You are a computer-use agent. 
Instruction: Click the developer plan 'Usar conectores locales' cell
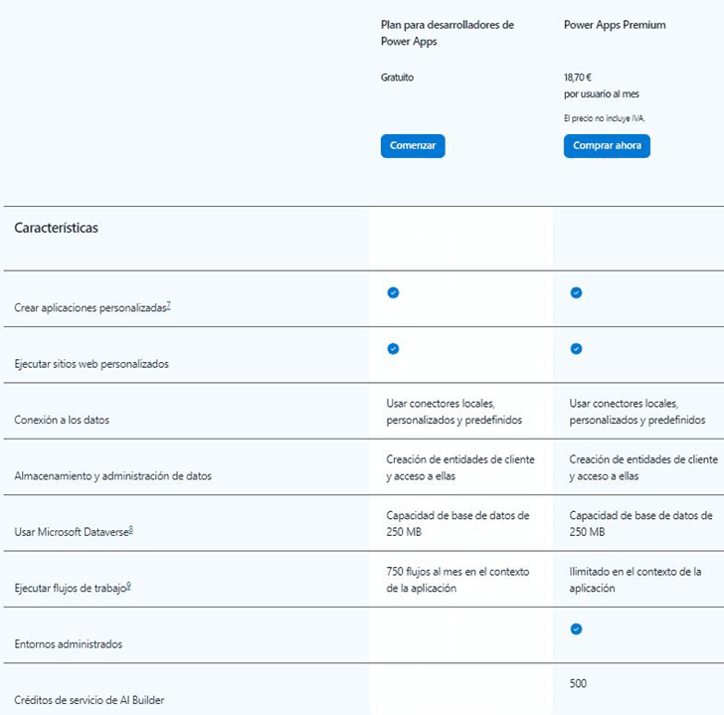pyautogui.click(x=453, y=412)
